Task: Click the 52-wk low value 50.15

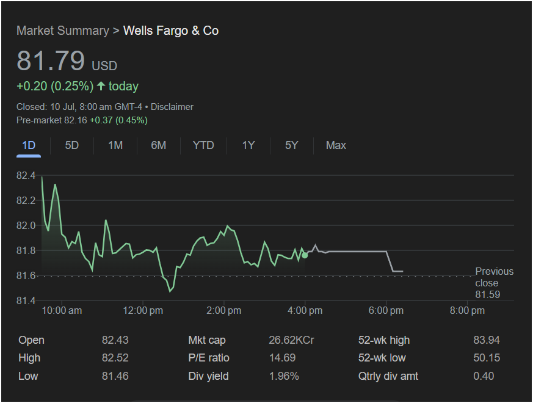Action: pyautogui.click(x=487, y=358)
